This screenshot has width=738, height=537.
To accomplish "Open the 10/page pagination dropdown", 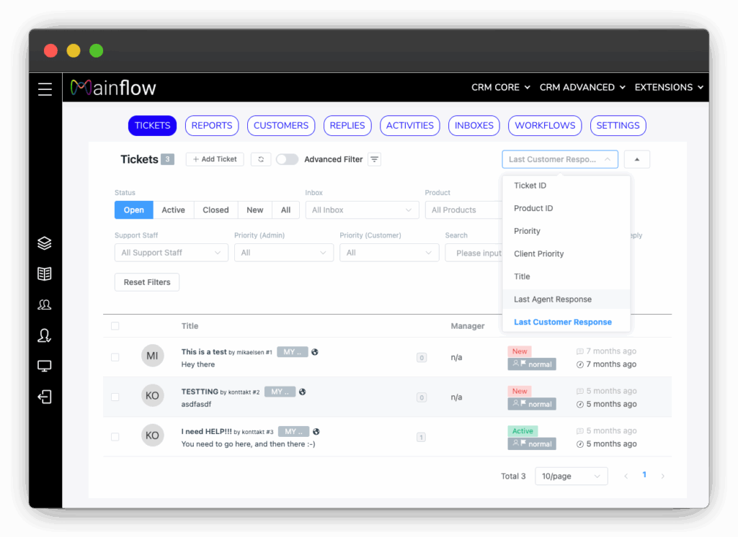I will 571,476.
